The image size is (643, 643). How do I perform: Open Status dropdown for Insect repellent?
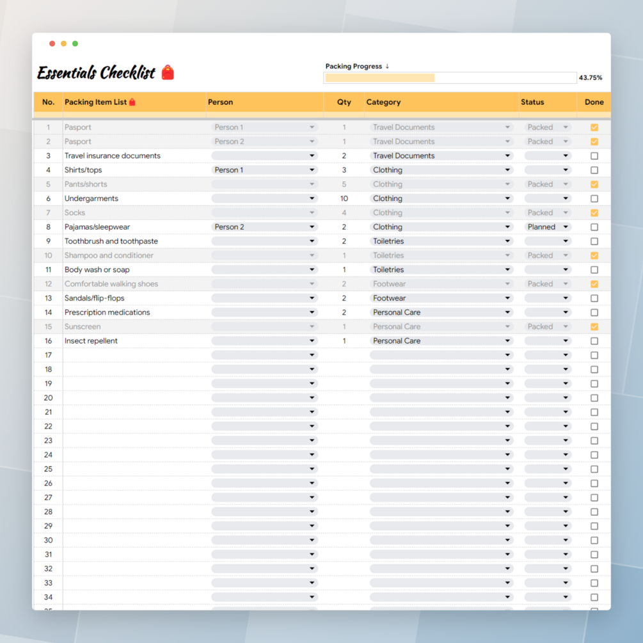[x=548, y=341]
